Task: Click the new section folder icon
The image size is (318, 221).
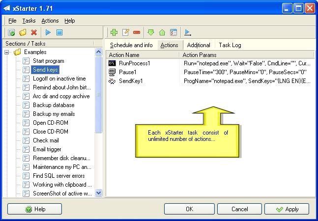Action: (x=23, y=33)
